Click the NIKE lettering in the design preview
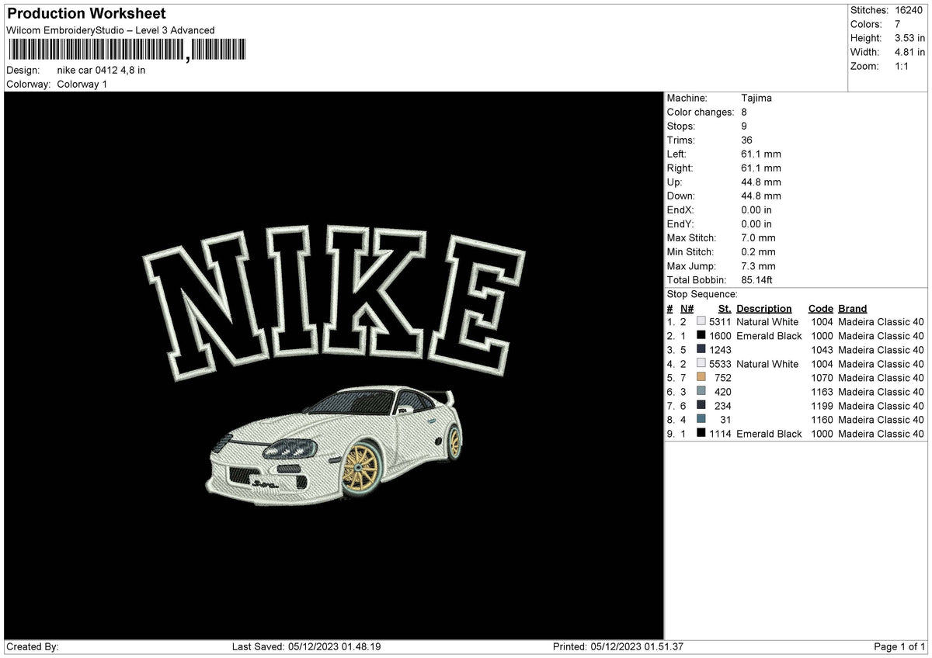 click(x=334, y=304)
